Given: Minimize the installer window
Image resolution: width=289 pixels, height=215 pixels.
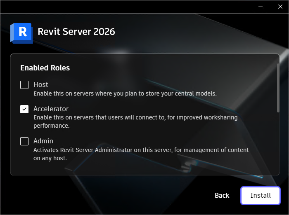Looking at the screenshot, I should click(x=261, y=7).
